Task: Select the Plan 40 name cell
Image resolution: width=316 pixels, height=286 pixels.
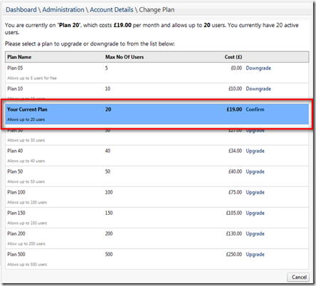Action: [15, 151]
